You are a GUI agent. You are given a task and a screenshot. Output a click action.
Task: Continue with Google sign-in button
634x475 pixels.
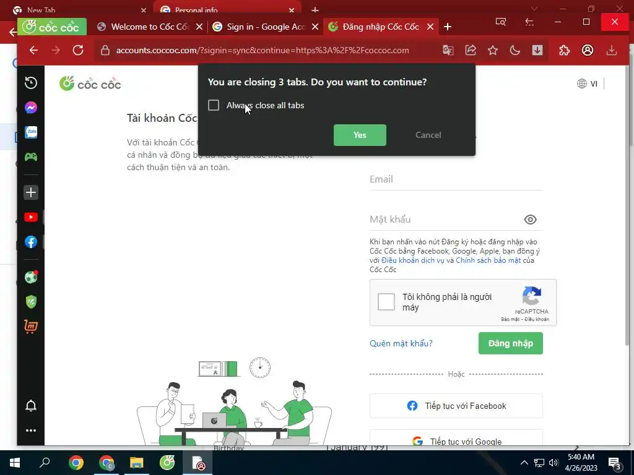click(x=456, y=439)
